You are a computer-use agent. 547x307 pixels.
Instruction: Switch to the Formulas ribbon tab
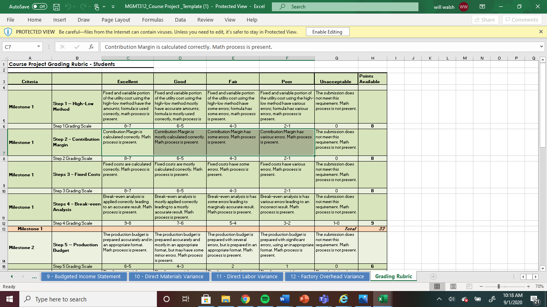pyautogui.click(x=153, y=20)
